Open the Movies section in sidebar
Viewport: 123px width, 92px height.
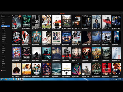(3, 21)
